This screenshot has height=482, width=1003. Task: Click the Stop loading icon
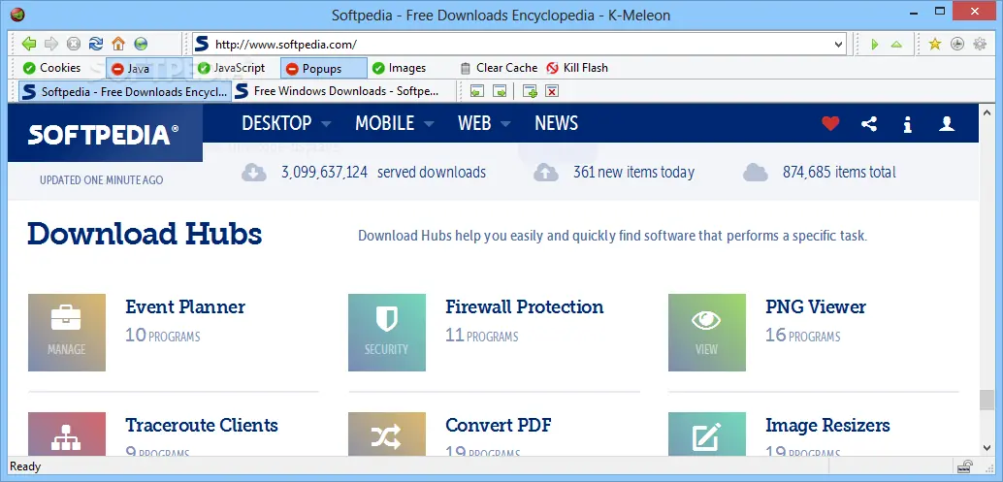tap(74, 44)
